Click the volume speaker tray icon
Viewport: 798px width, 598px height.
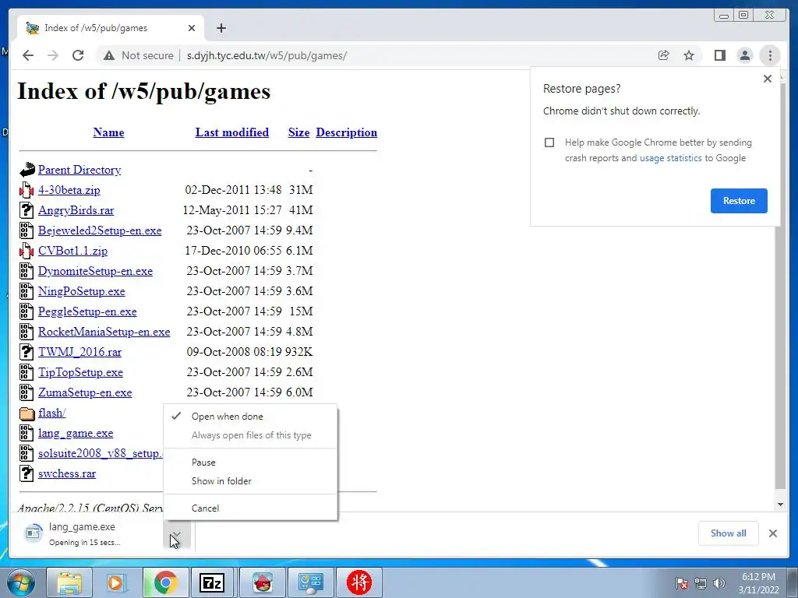pos(719,583)
